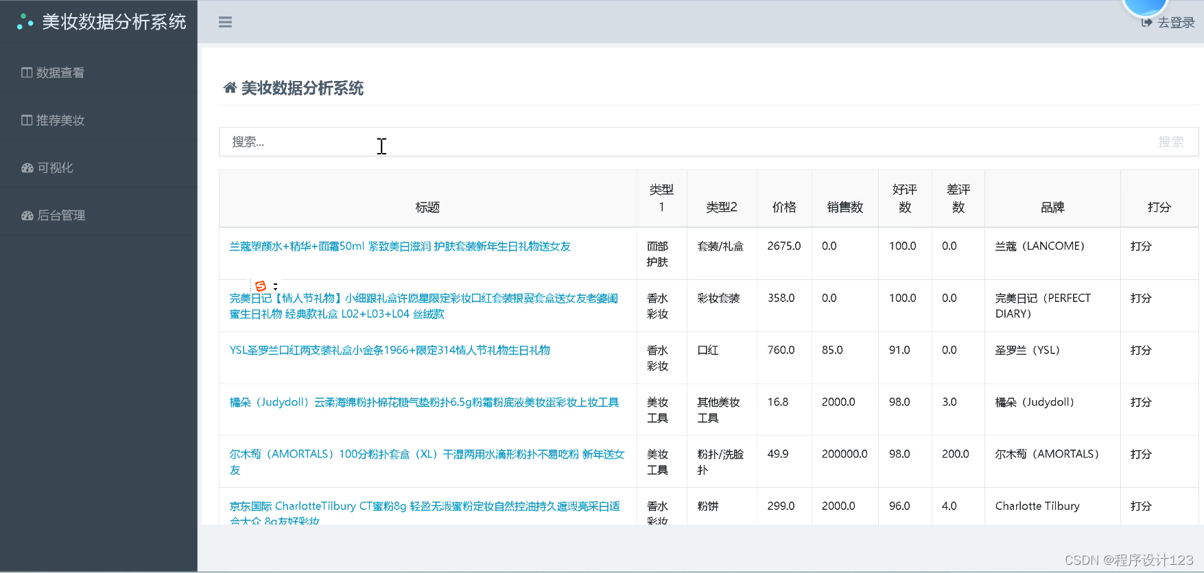The image size is (1204, 573).
Task: Open the 完美日记 情人节礼物 product link
Action: [x=423, y=306]
